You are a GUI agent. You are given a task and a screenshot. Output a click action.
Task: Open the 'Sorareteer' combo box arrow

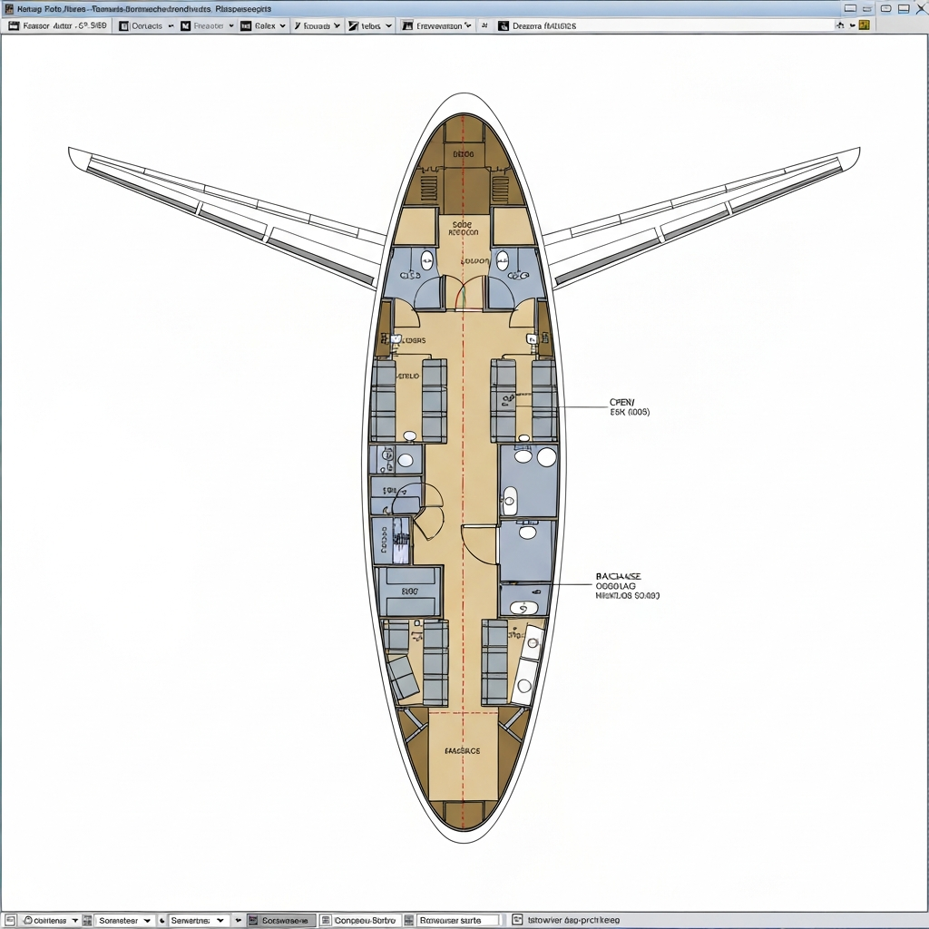coord(147,920)
